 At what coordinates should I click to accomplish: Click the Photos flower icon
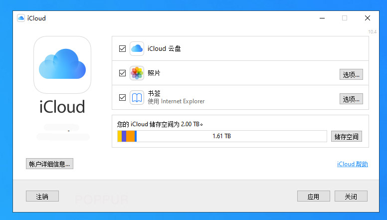tap(137, 73)
